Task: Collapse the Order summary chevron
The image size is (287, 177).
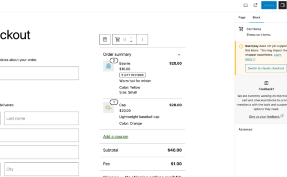Action: [179, 55]
